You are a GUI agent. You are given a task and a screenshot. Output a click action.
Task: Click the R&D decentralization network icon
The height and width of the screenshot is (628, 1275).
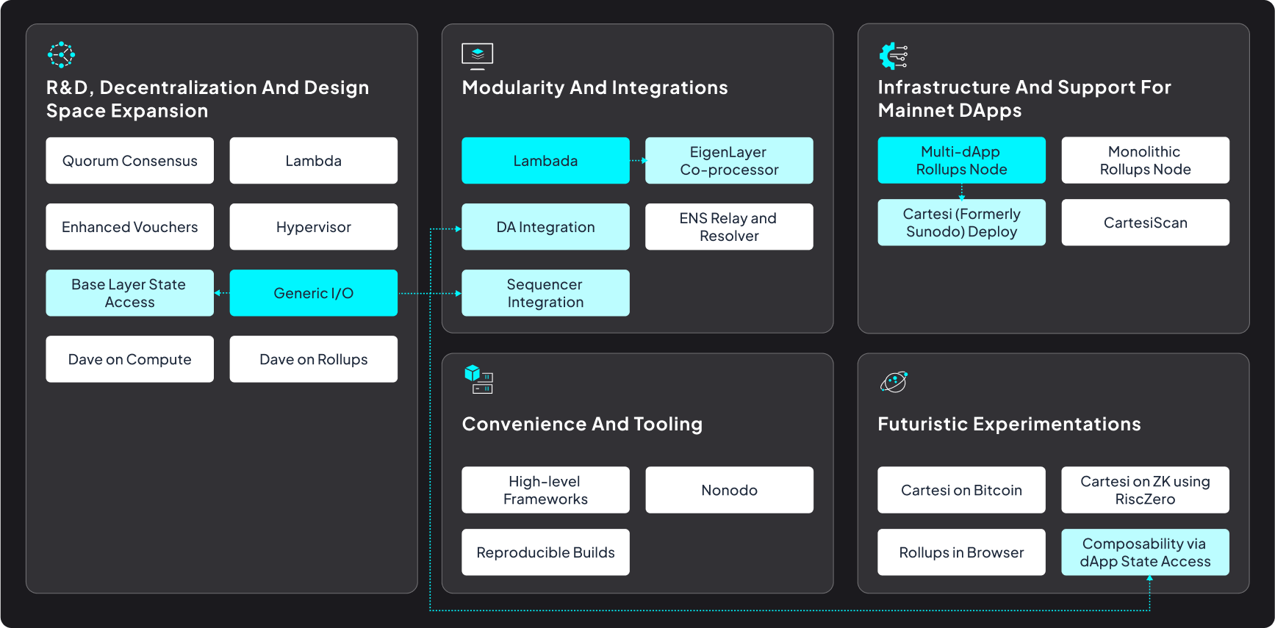[x=61, y=55]
